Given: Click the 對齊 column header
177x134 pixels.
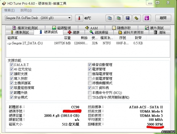Looking at the screenshot, I should [138, 38].
